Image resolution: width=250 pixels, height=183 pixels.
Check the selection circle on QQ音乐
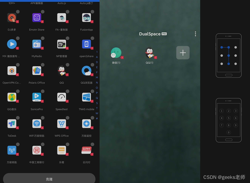18,91
